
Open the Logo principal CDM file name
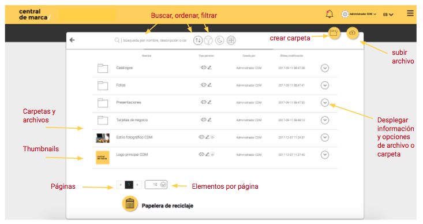(132, 155)
